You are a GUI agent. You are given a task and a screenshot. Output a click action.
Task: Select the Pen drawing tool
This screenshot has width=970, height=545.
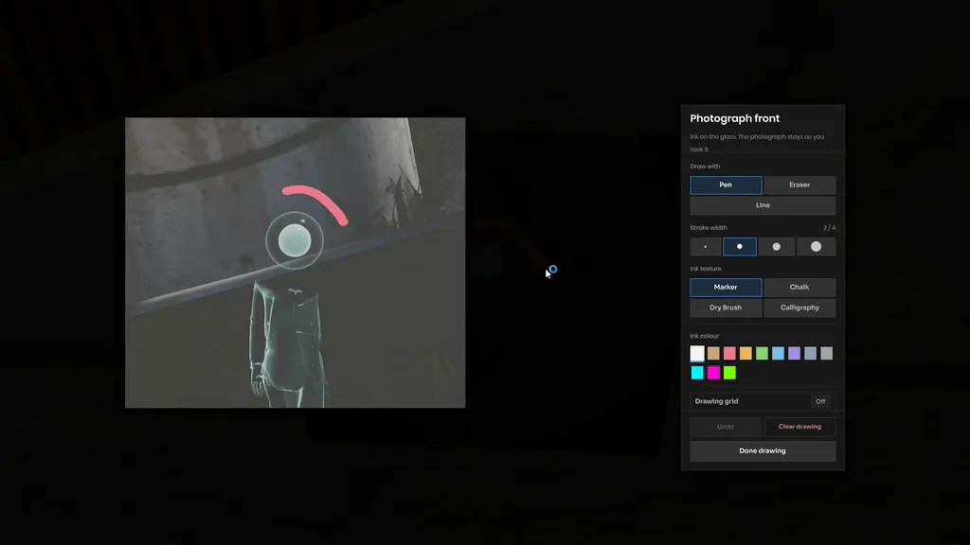[726, 185]
